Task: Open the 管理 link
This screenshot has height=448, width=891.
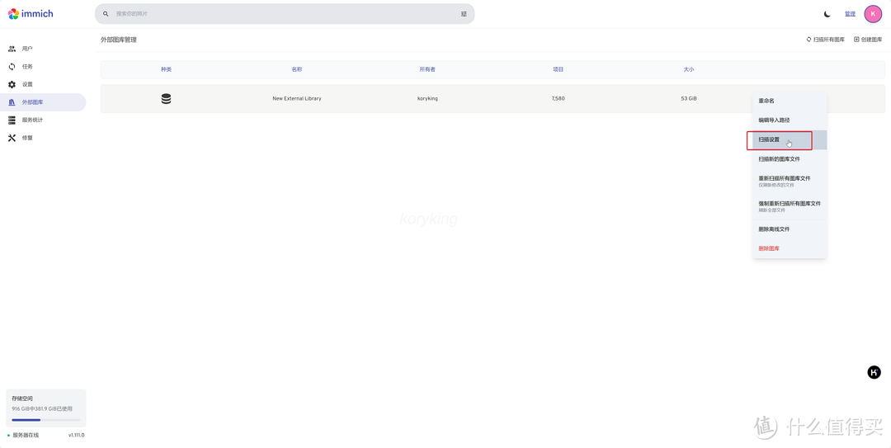Action: point(850,14)
